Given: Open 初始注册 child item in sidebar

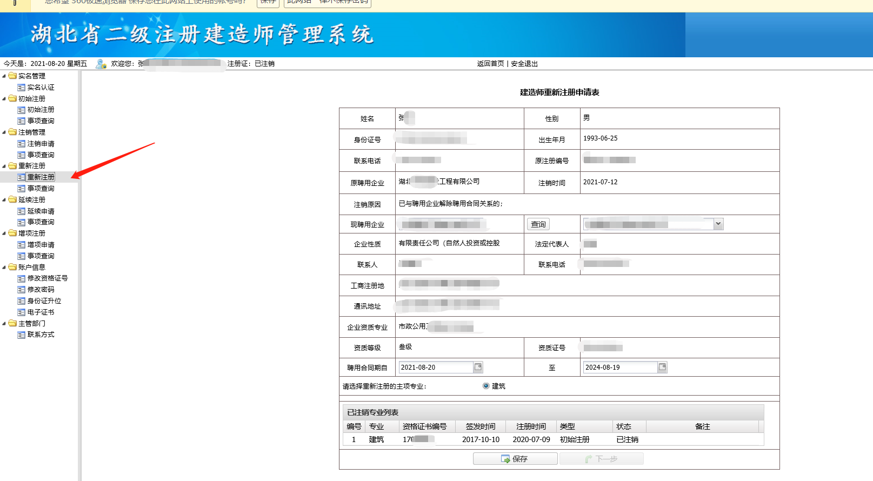Looking at the screenshot, I should (x=41, y=110).
